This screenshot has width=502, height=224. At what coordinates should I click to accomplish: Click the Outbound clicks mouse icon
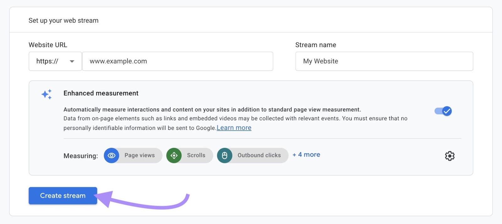pos(225,156)
